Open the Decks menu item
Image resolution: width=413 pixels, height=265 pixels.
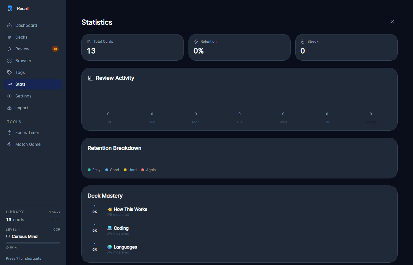pyautogui.click(x=33, y=37)
